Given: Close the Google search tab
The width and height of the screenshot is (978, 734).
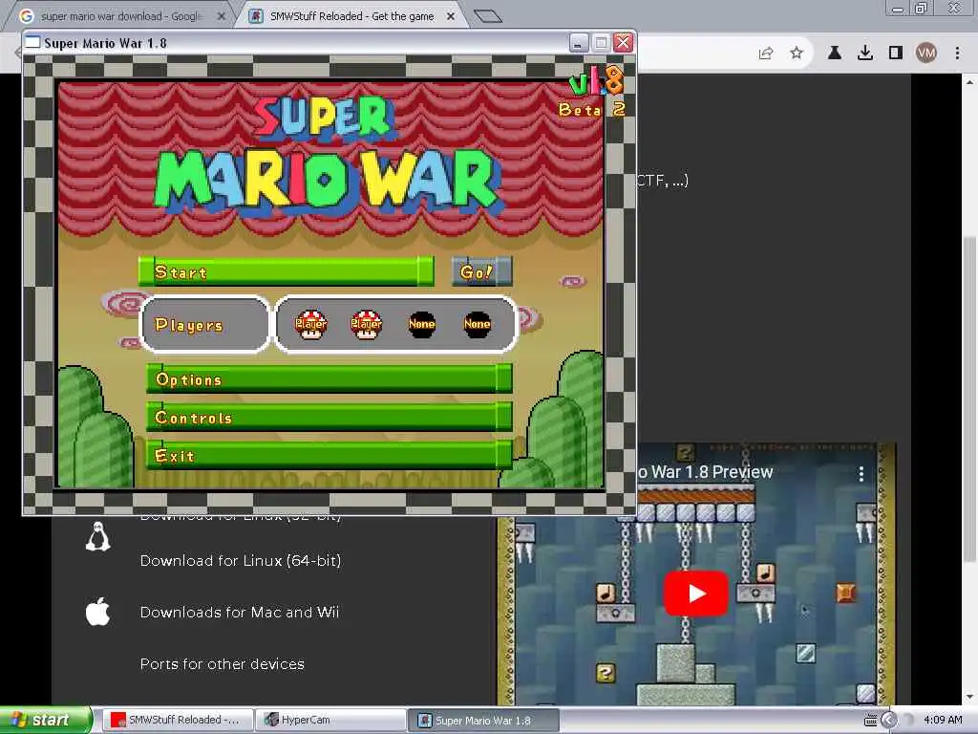Looking at the screenshot, I should [221, 16].
